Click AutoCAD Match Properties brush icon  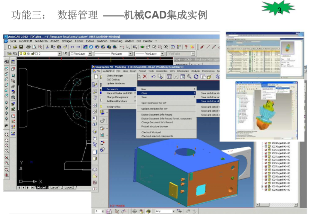click(65, 47)
